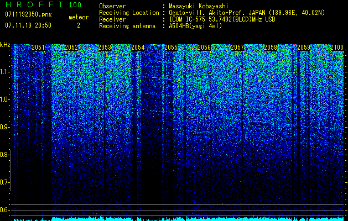This screenshot has height=221, width=348.
Task: Click the 2056 time marker
Action: (x=204, y=48)
